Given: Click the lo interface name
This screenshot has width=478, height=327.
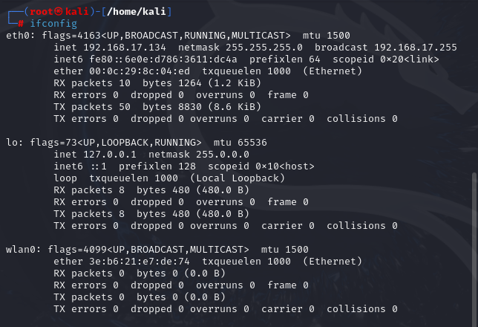Looking at the screenshot, I should [x=12, y=143].
